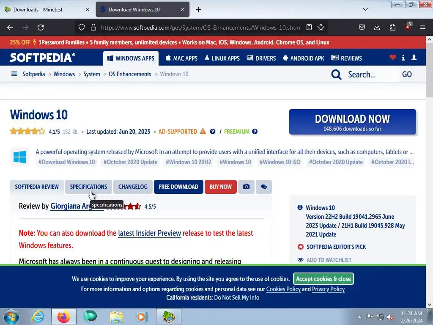Expand the breadcrumb hamburger menu
Screen dimensions: 433x325
click(14, 74)
